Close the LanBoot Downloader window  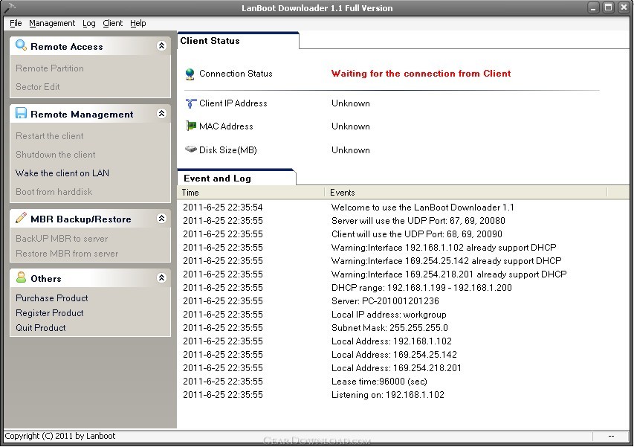coord(624,7)
